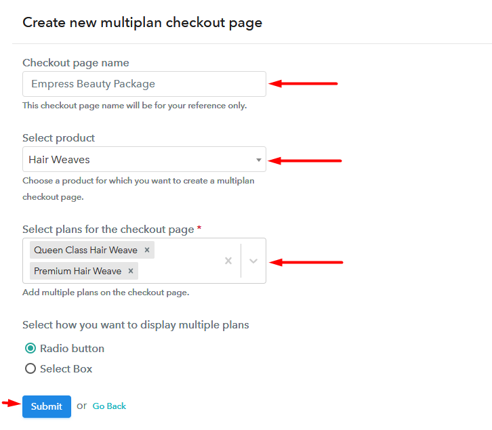The height and width of the screenshot is (430, 492).
Task: Choose the Radio button display option
Action: tap(30, 348)
